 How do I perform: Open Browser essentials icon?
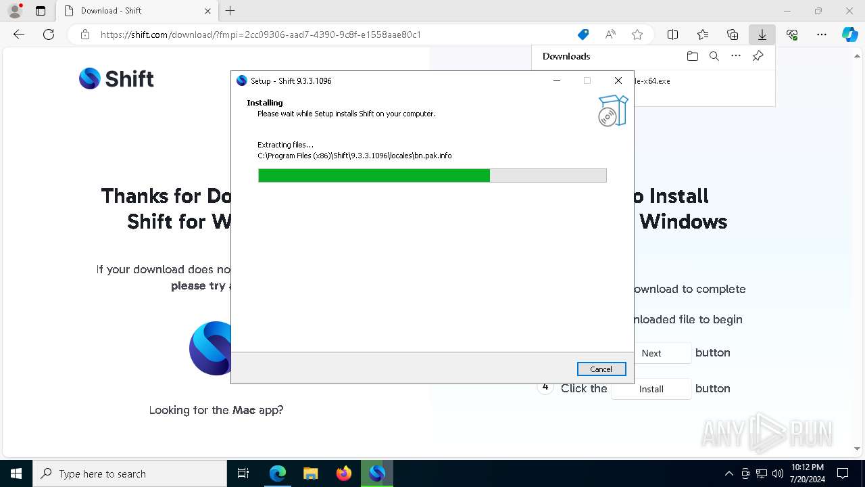(792, 34)
